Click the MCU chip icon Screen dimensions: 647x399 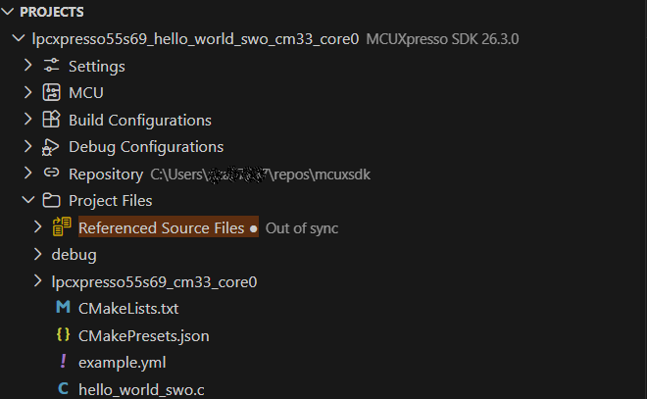click(52, 93)
